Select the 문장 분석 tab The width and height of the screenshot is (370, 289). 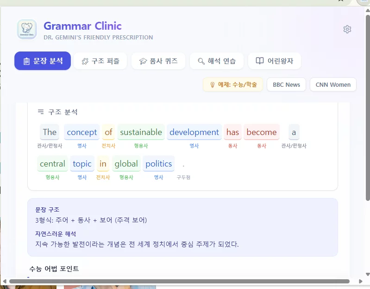(43, 61)
